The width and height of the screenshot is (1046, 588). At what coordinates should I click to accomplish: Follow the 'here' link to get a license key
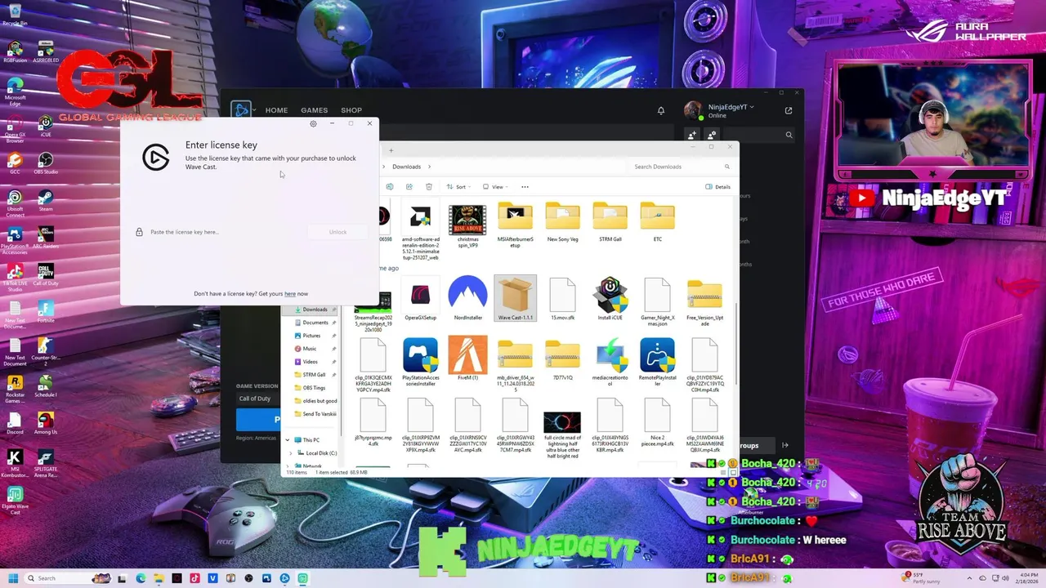[x=290, y=294]
